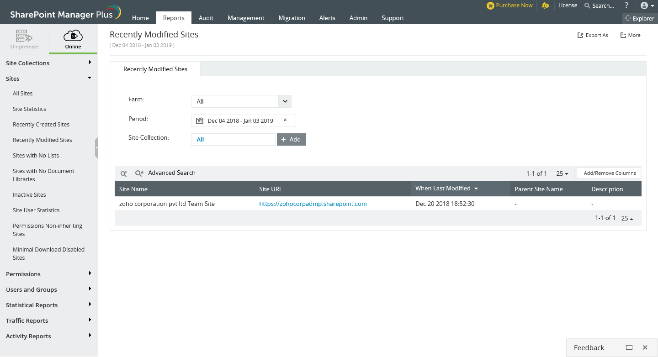Open Sites with No Document Libraries
This screenshot has width=658, height=357.
43,175
